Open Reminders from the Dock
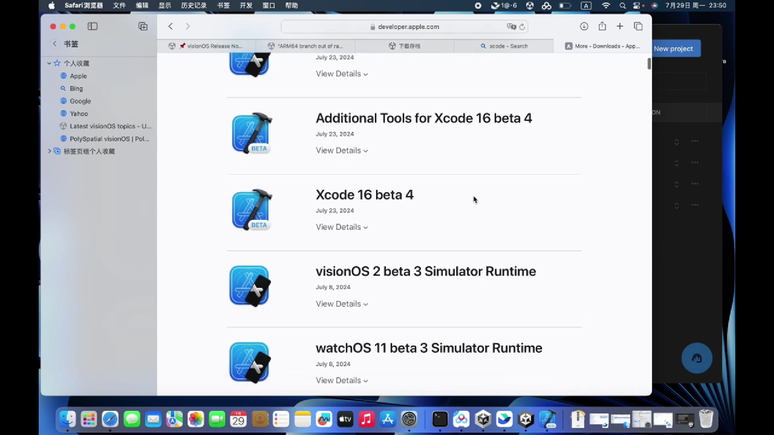The image size is (774, 435). pyautogui.click(x=281, y=419)
